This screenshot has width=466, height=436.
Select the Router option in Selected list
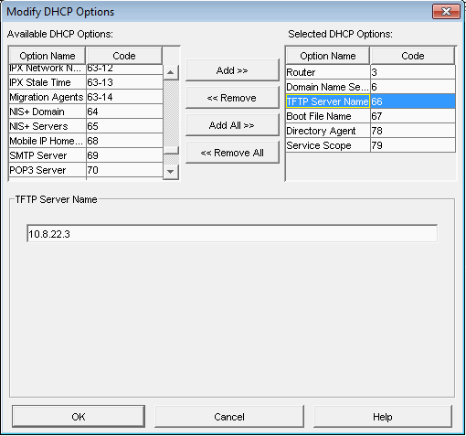[x=371, y=72]
